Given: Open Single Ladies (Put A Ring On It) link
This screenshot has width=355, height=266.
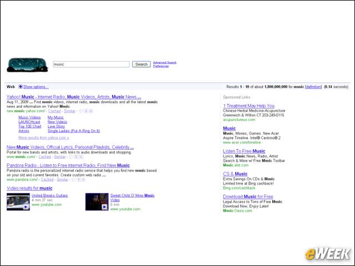Looking at the screenshot, I should tap(74, 131).
